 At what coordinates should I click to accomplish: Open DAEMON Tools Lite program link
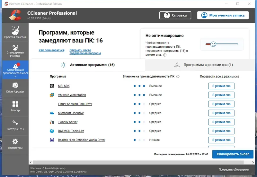click(71, 131)
